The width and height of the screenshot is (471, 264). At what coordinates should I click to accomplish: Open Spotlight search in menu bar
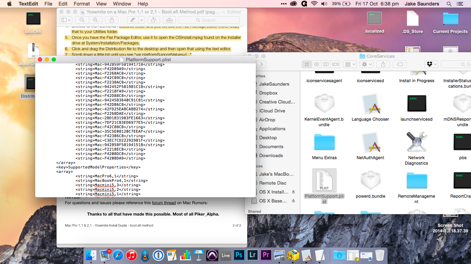(449, 4)
